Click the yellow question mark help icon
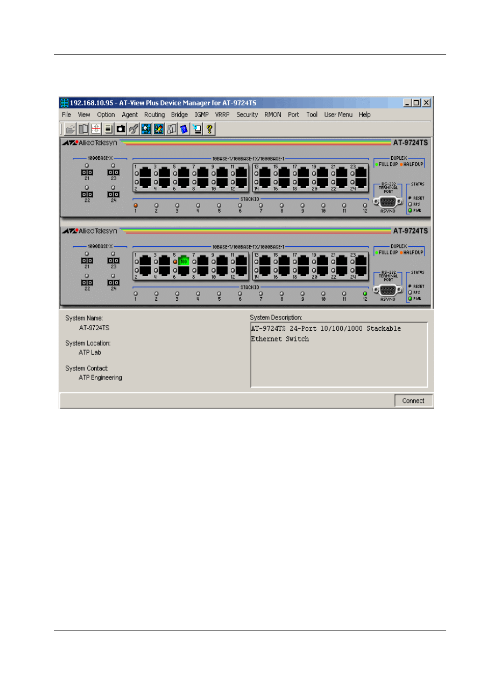 pos(209,129)
